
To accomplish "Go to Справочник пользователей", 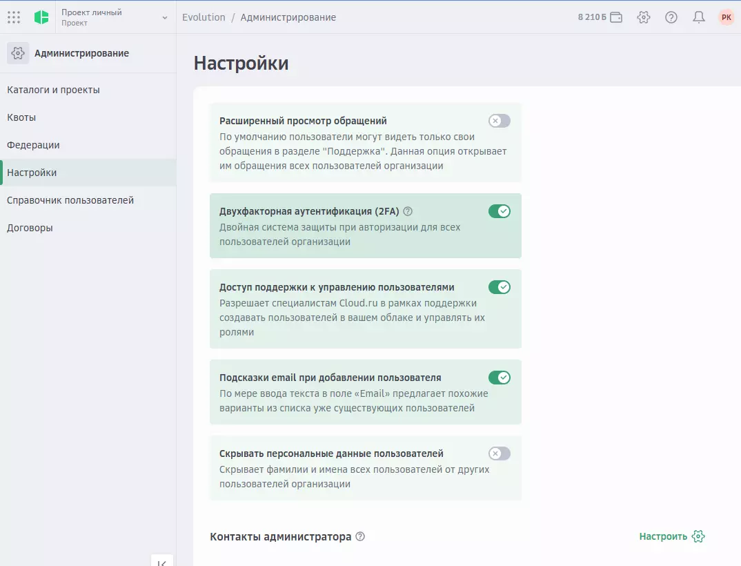I will click(70, 200).
